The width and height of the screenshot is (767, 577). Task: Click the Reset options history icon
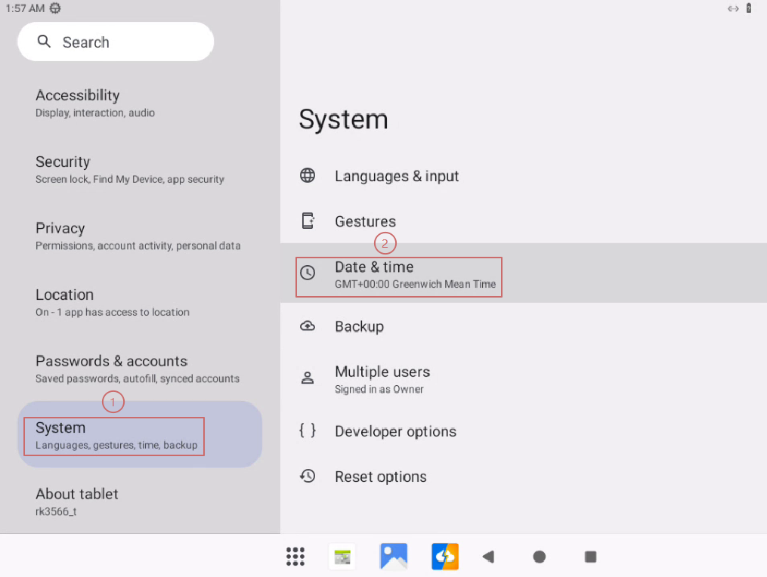click(308, 477)
